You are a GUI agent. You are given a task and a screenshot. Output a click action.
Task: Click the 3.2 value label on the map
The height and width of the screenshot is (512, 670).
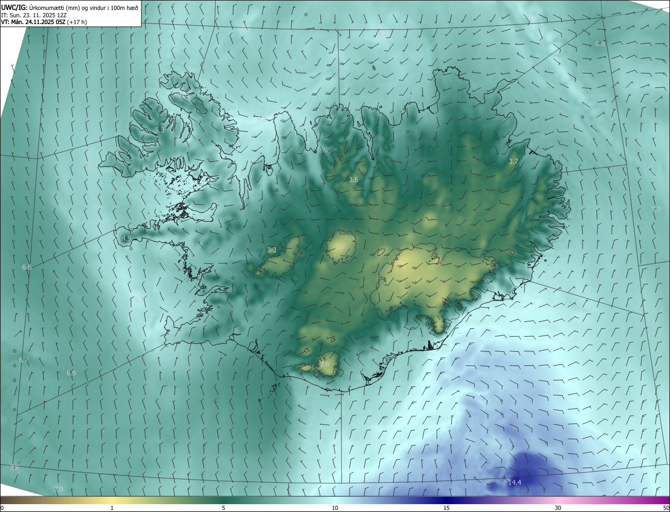click(272, 250)
